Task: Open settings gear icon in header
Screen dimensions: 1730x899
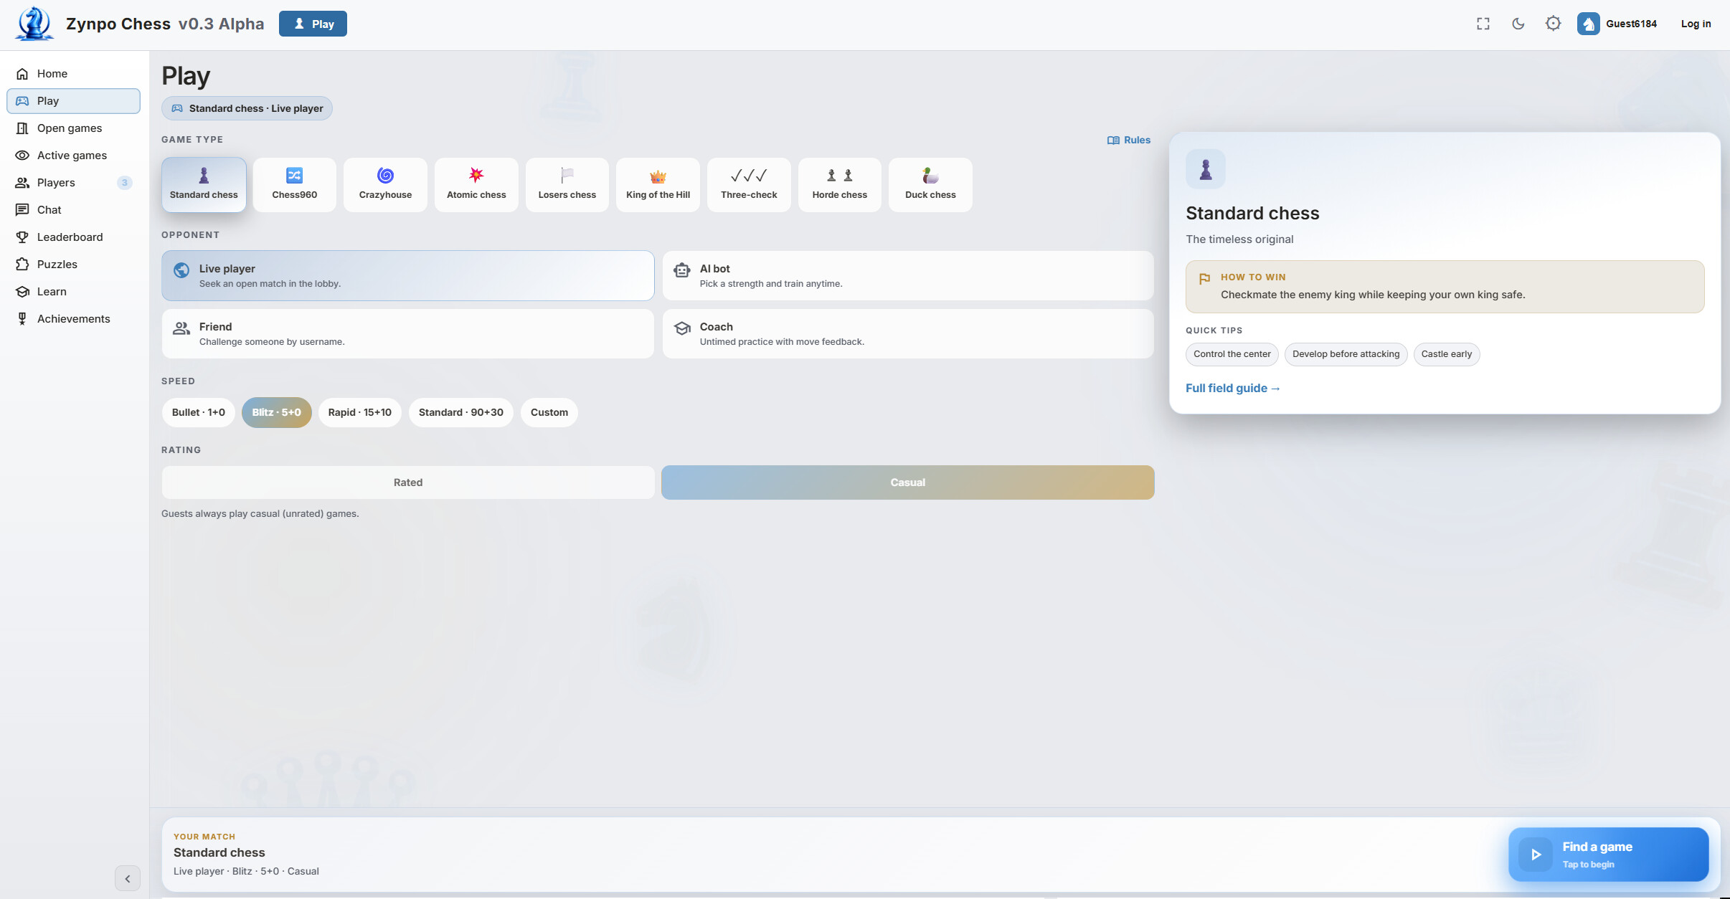Action: point(1553,24)
